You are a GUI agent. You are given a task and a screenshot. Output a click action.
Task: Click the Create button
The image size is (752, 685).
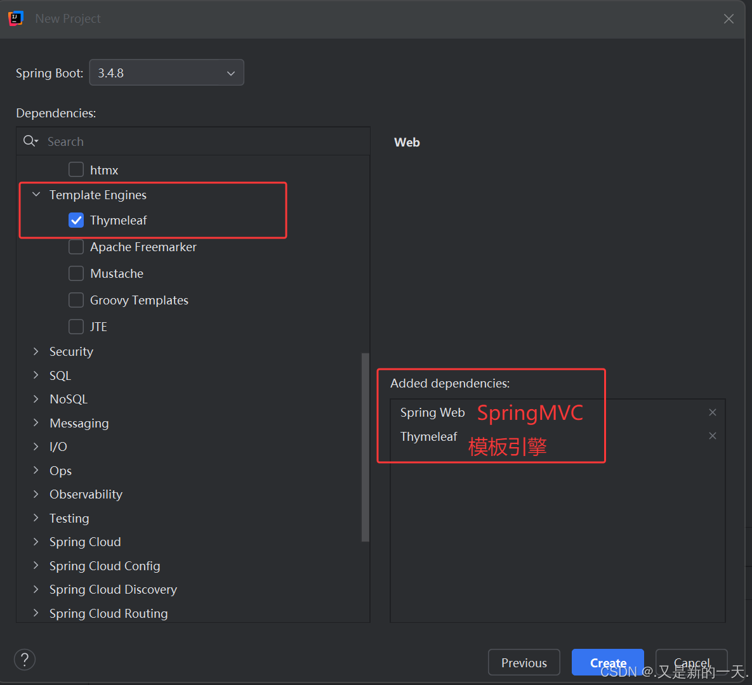[608, 662]
